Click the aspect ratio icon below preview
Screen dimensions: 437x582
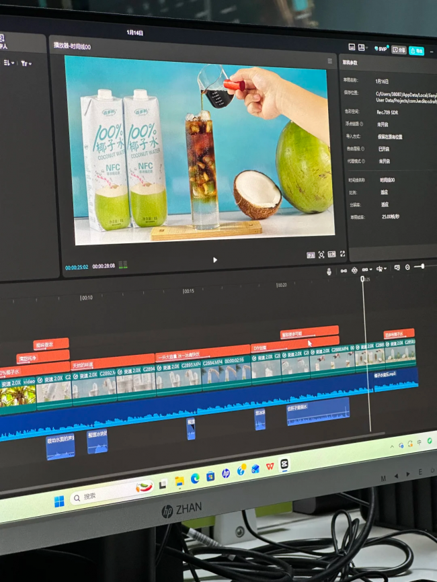pos(331,254)
